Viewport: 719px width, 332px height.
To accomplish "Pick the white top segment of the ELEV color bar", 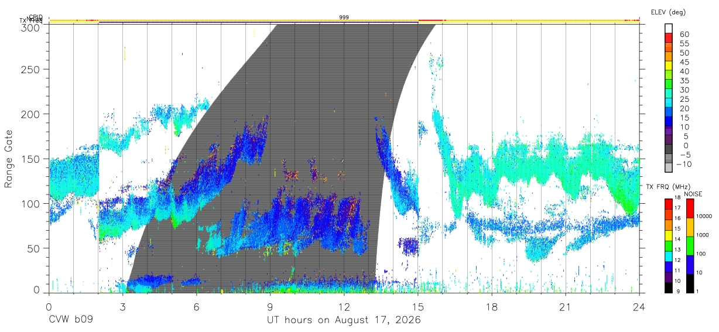I will coord(670,28).
